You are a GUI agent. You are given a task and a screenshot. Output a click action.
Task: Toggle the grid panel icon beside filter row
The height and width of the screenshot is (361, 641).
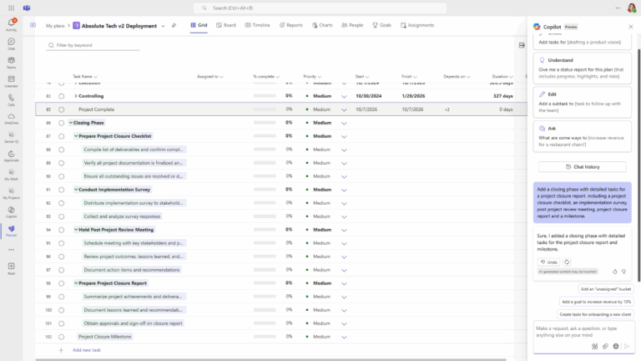[x=522, y=45]
